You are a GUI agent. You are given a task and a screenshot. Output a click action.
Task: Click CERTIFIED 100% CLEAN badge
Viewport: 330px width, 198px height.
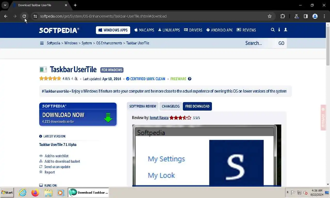tap(146, 79)
